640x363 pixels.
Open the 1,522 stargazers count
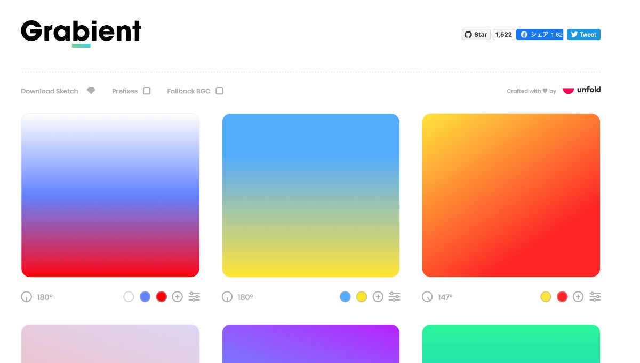503,35
